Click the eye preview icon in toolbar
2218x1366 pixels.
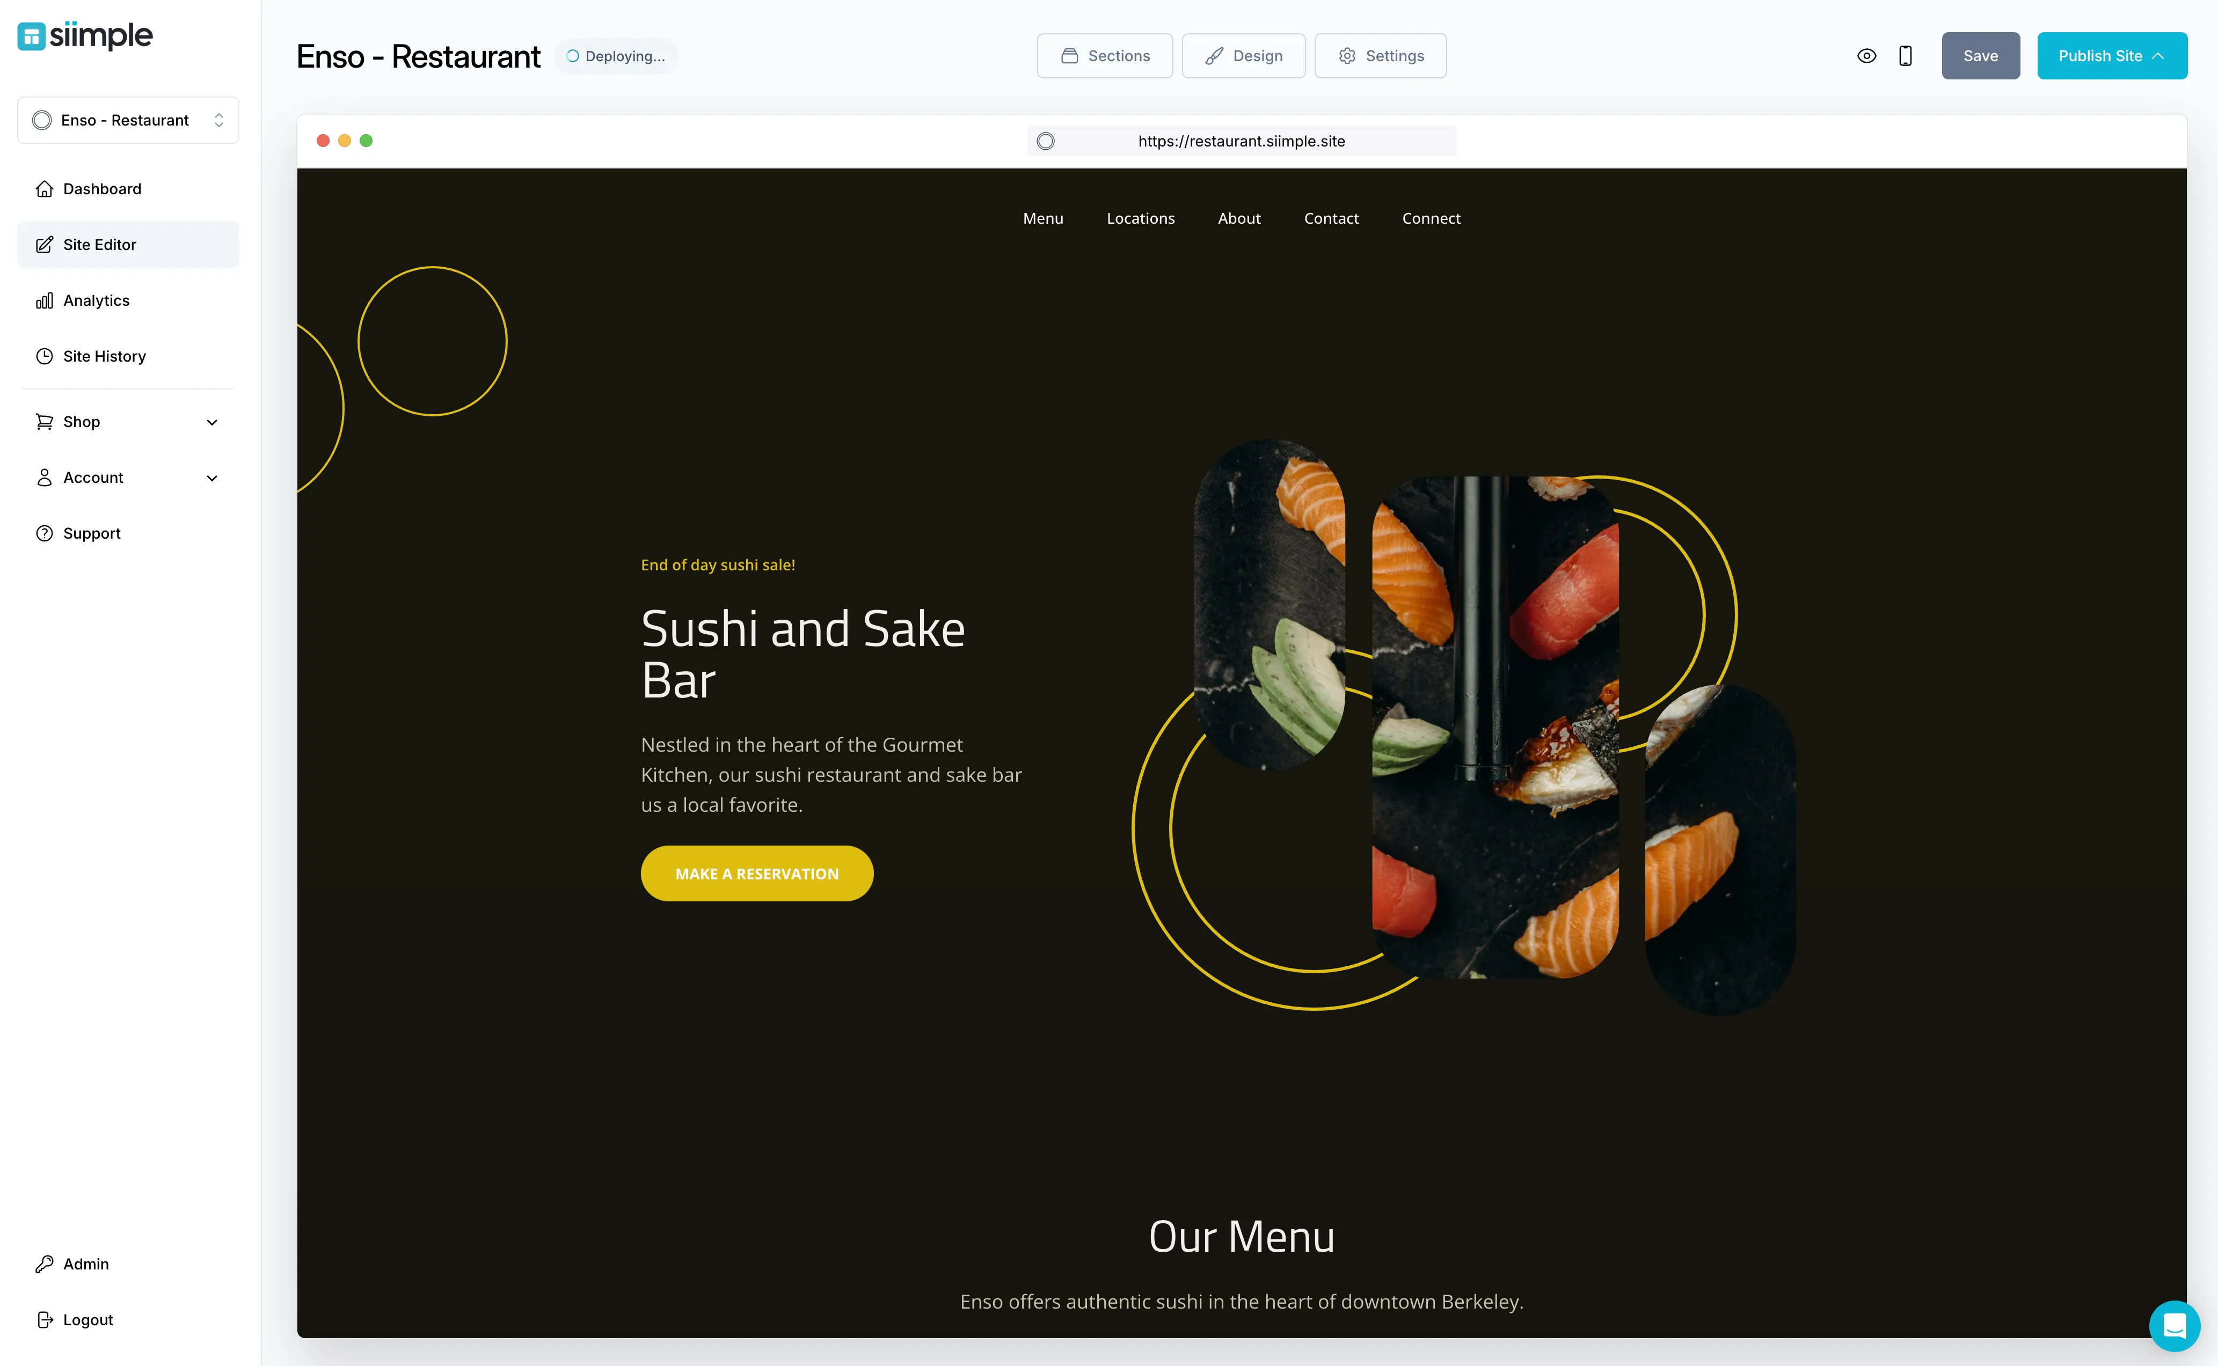click(1866, 55)
